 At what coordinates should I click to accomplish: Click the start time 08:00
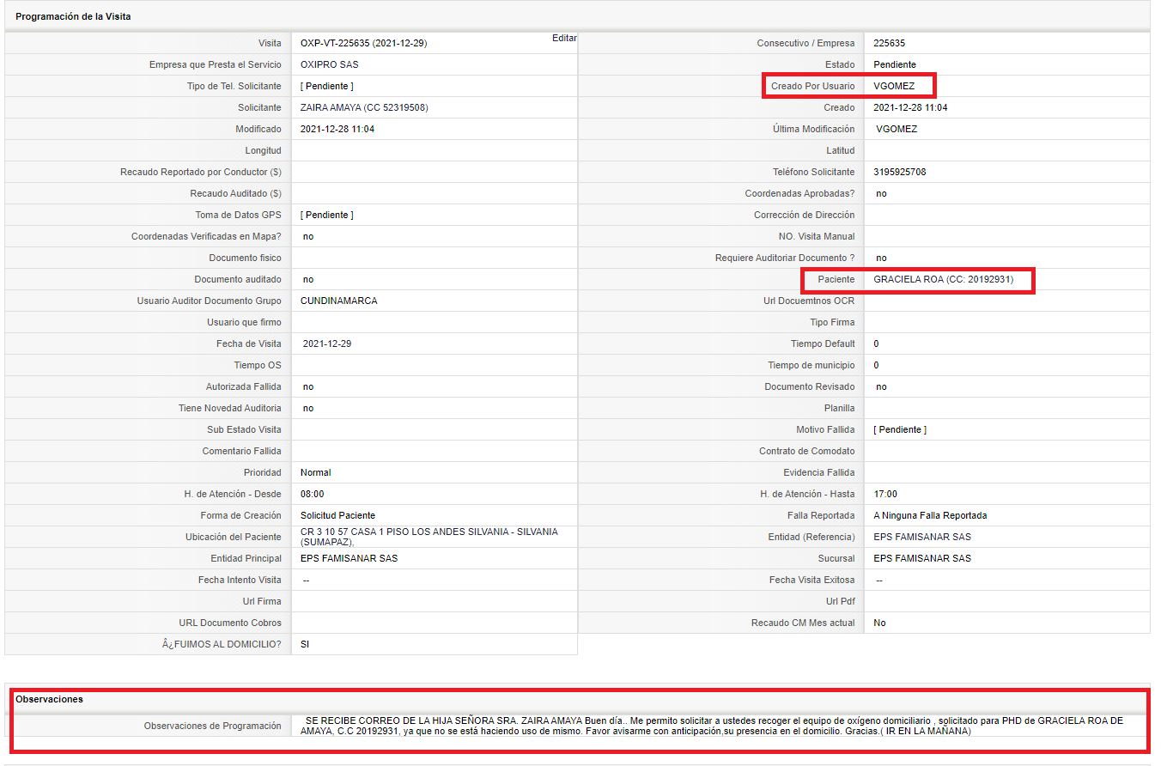(x=313, y=494)
